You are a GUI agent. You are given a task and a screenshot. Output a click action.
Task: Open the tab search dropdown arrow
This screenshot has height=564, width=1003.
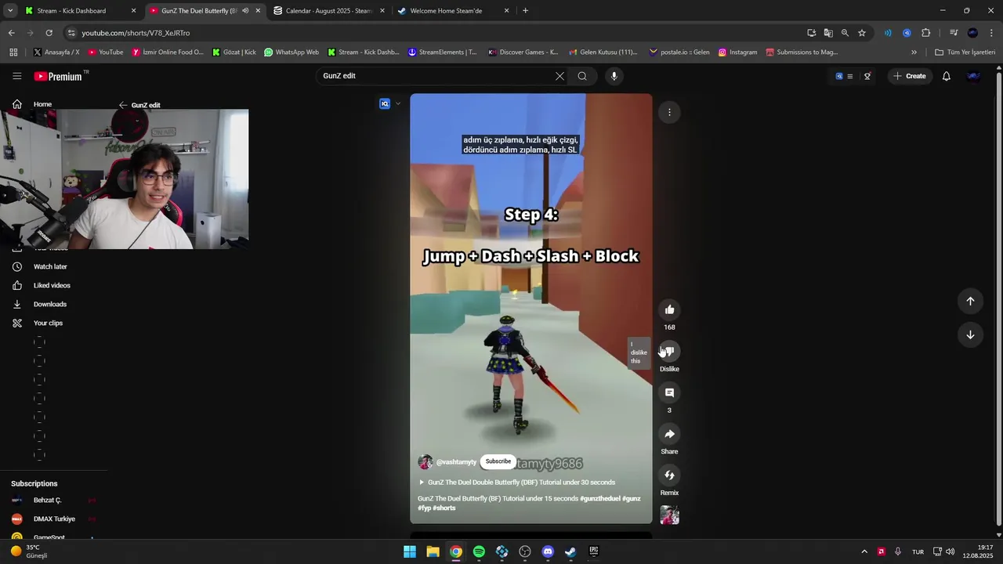[x=10, y=11]
